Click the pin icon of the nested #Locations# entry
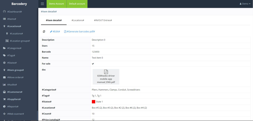 point(7,34)
